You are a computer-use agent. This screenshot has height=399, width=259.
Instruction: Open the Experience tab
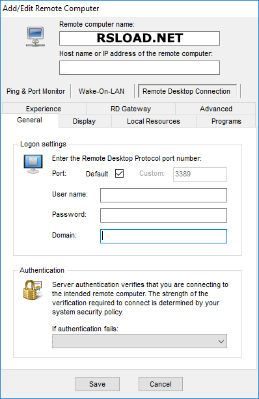[x=44, y=109]
